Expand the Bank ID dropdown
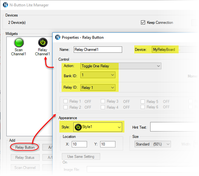 [x=98, y=75]
